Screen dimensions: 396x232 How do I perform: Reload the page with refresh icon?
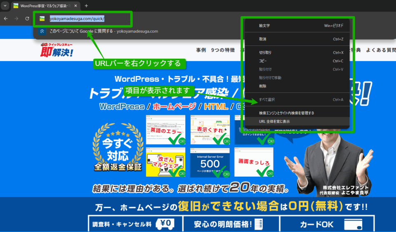click(27, 19)
